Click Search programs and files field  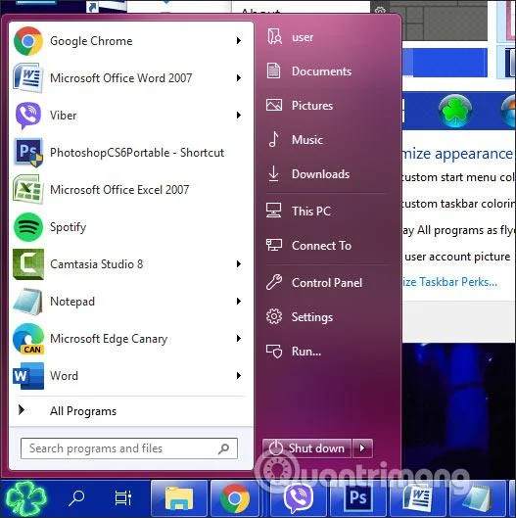129,448
